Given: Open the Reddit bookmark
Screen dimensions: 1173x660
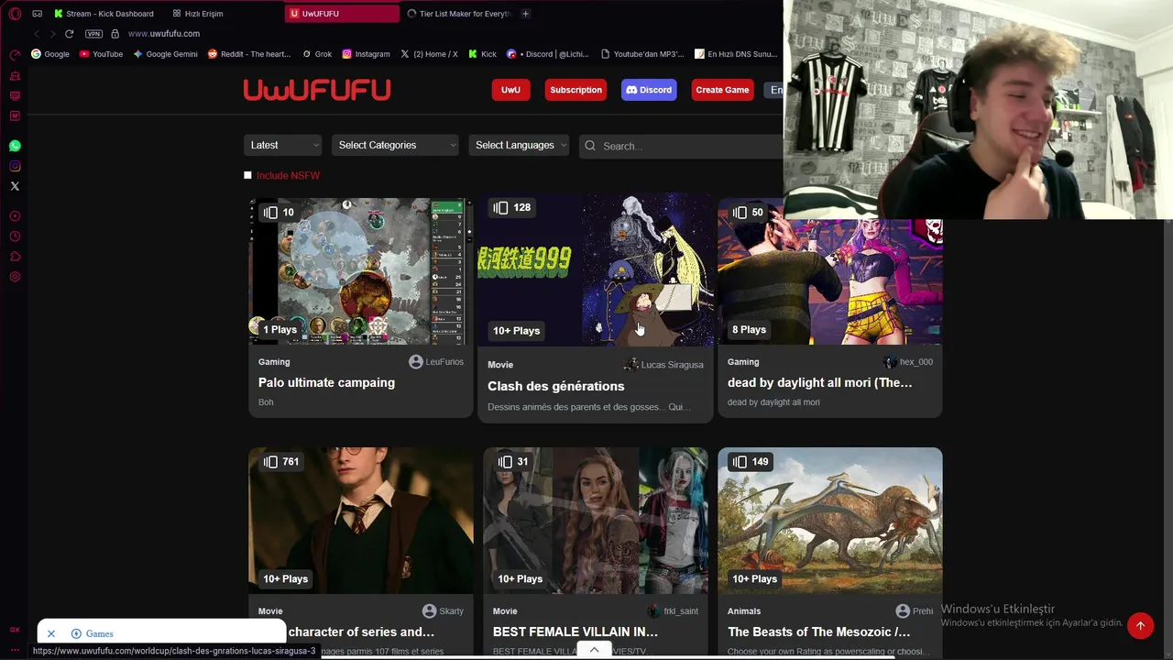Looking at the screenshot, I should pyautogui.click(x=249, y=54).
